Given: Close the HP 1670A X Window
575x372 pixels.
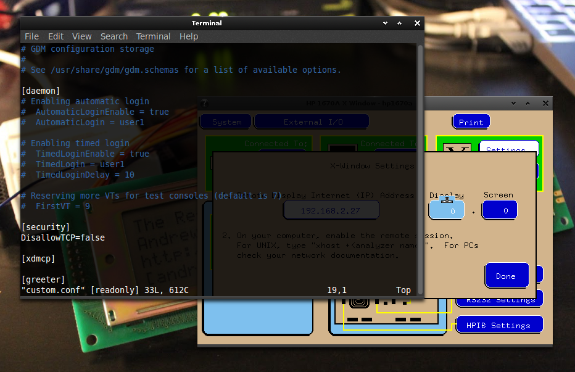Looking at the screenshot, I should [545, 104].
